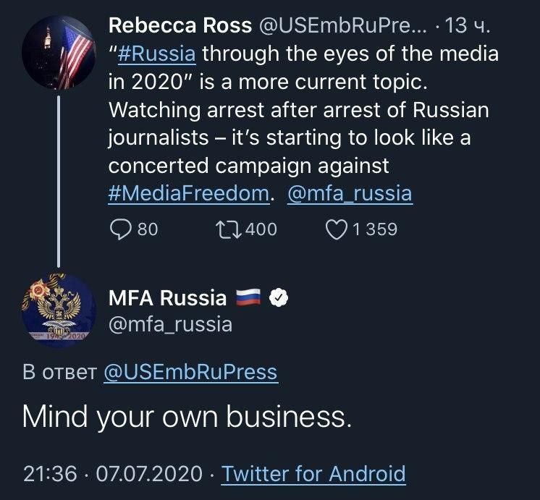Click the @mfa_russia mention in Rebecca Ross's tweet

[349, 193]
